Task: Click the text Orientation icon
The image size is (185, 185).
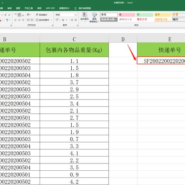Action: (x=28, y=15)
